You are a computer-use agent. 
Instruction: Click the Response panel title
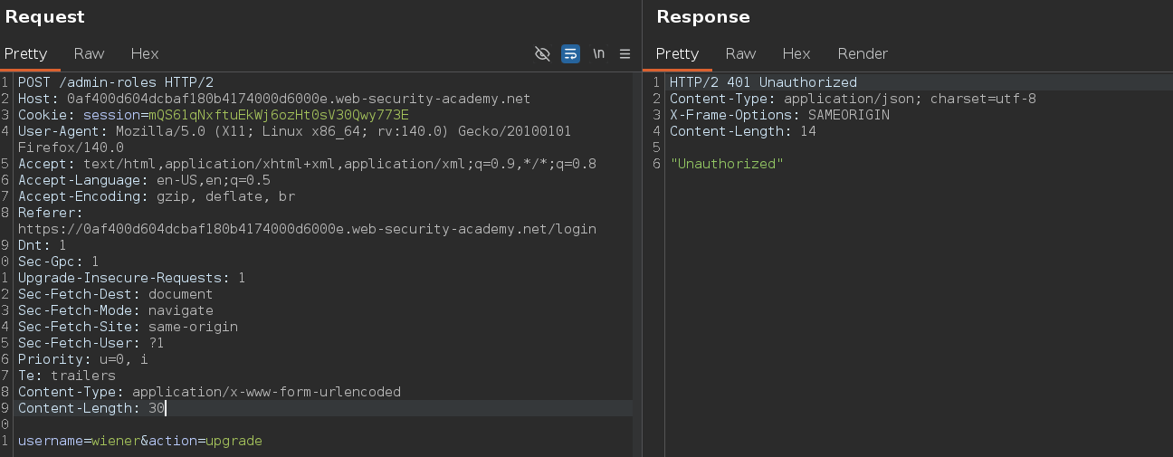(x=703, y=16)
